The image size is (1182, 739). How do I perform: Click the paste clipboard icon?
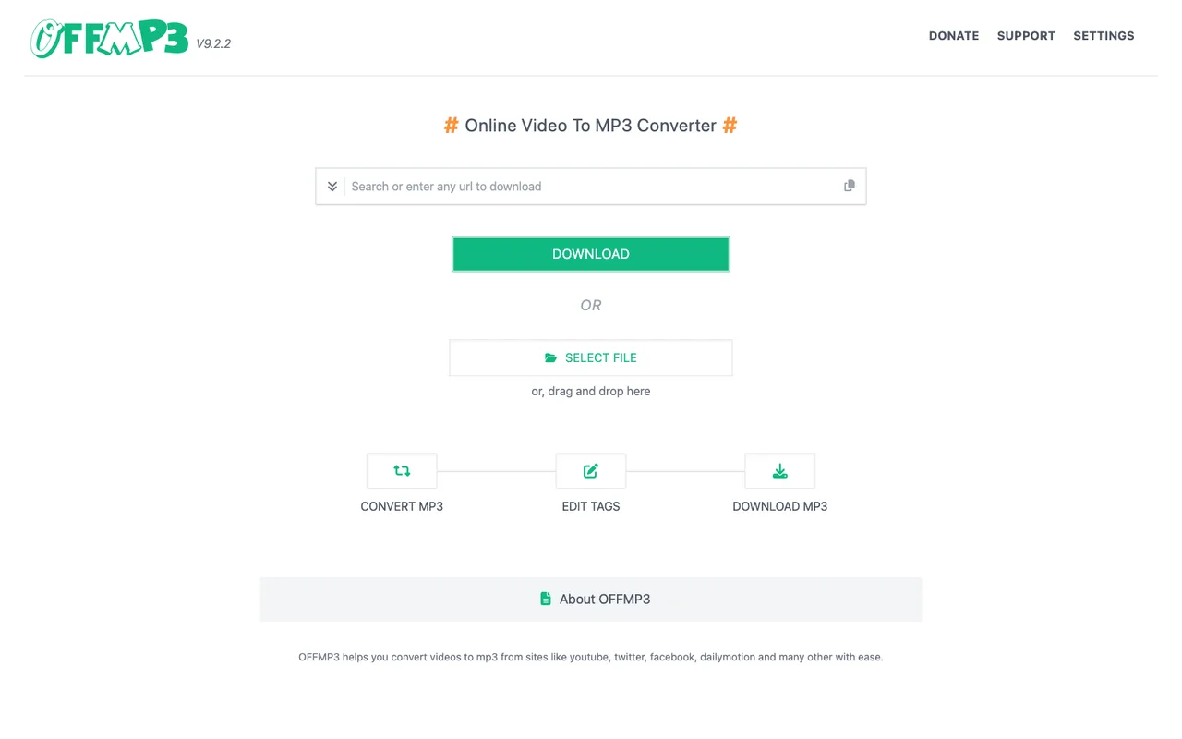[x=850, y=186]
